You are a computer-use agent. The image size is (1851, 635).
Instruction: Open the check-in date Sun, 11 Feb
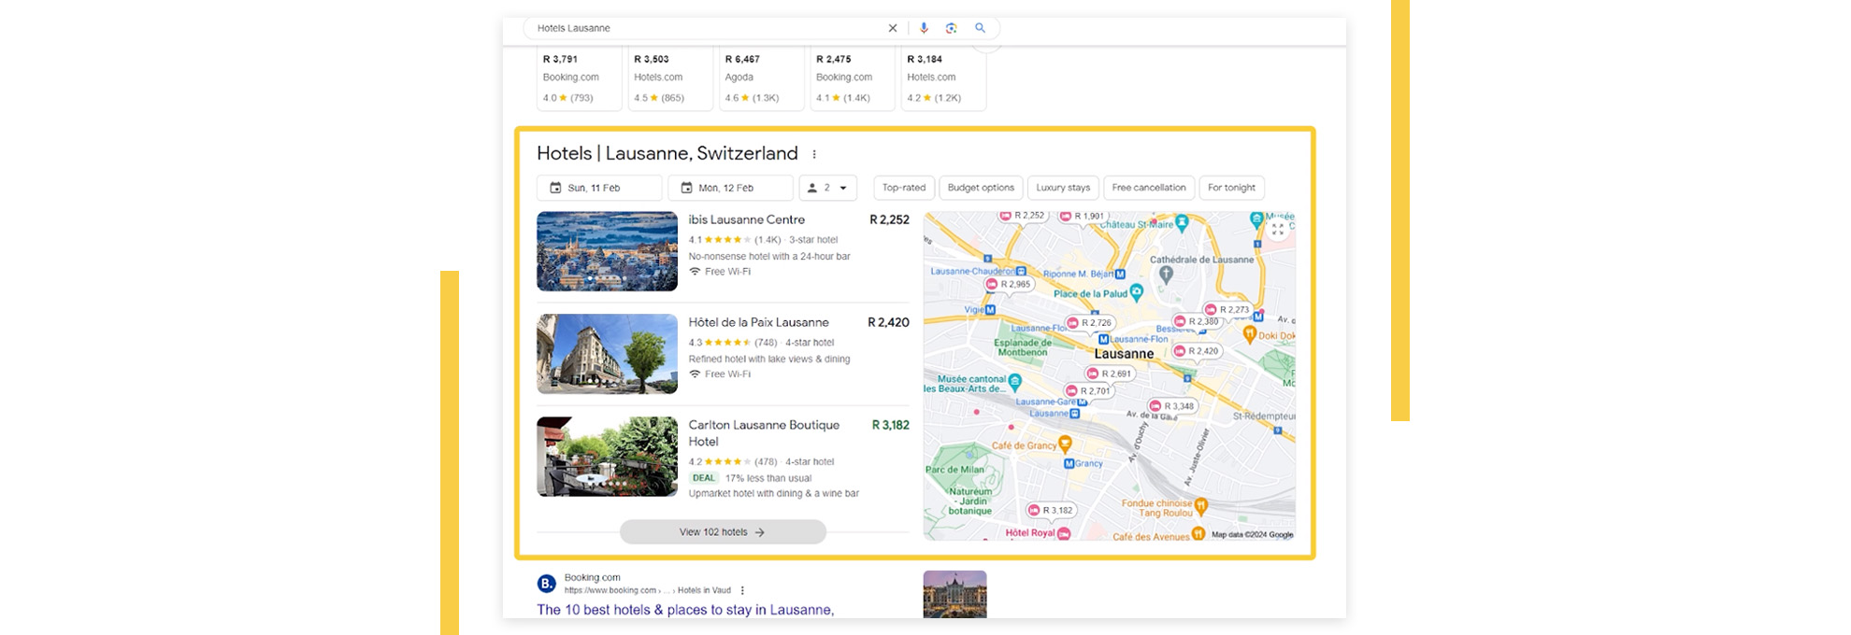click(x=599, y=188)
